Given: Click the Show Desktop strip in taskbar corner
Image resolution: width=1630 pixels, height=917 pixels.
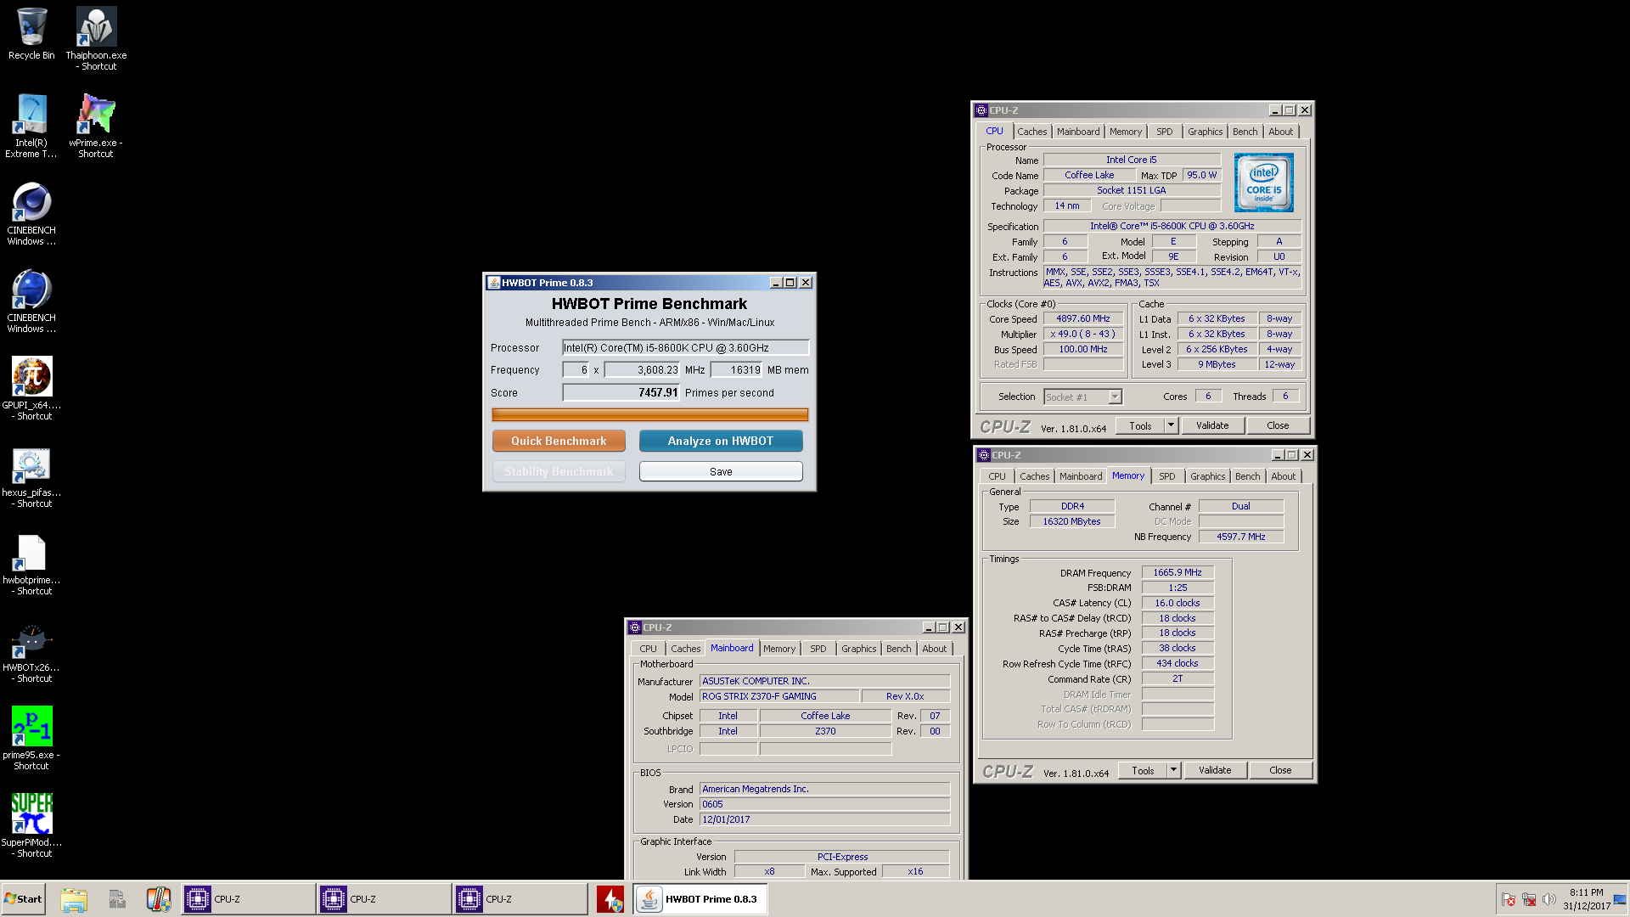Looking at the screenshot, I should pos(1621,899).
